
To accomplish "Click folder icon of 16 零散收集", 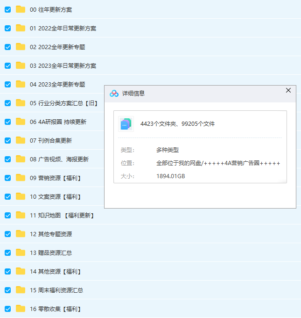I will click(x=21, y=309).
